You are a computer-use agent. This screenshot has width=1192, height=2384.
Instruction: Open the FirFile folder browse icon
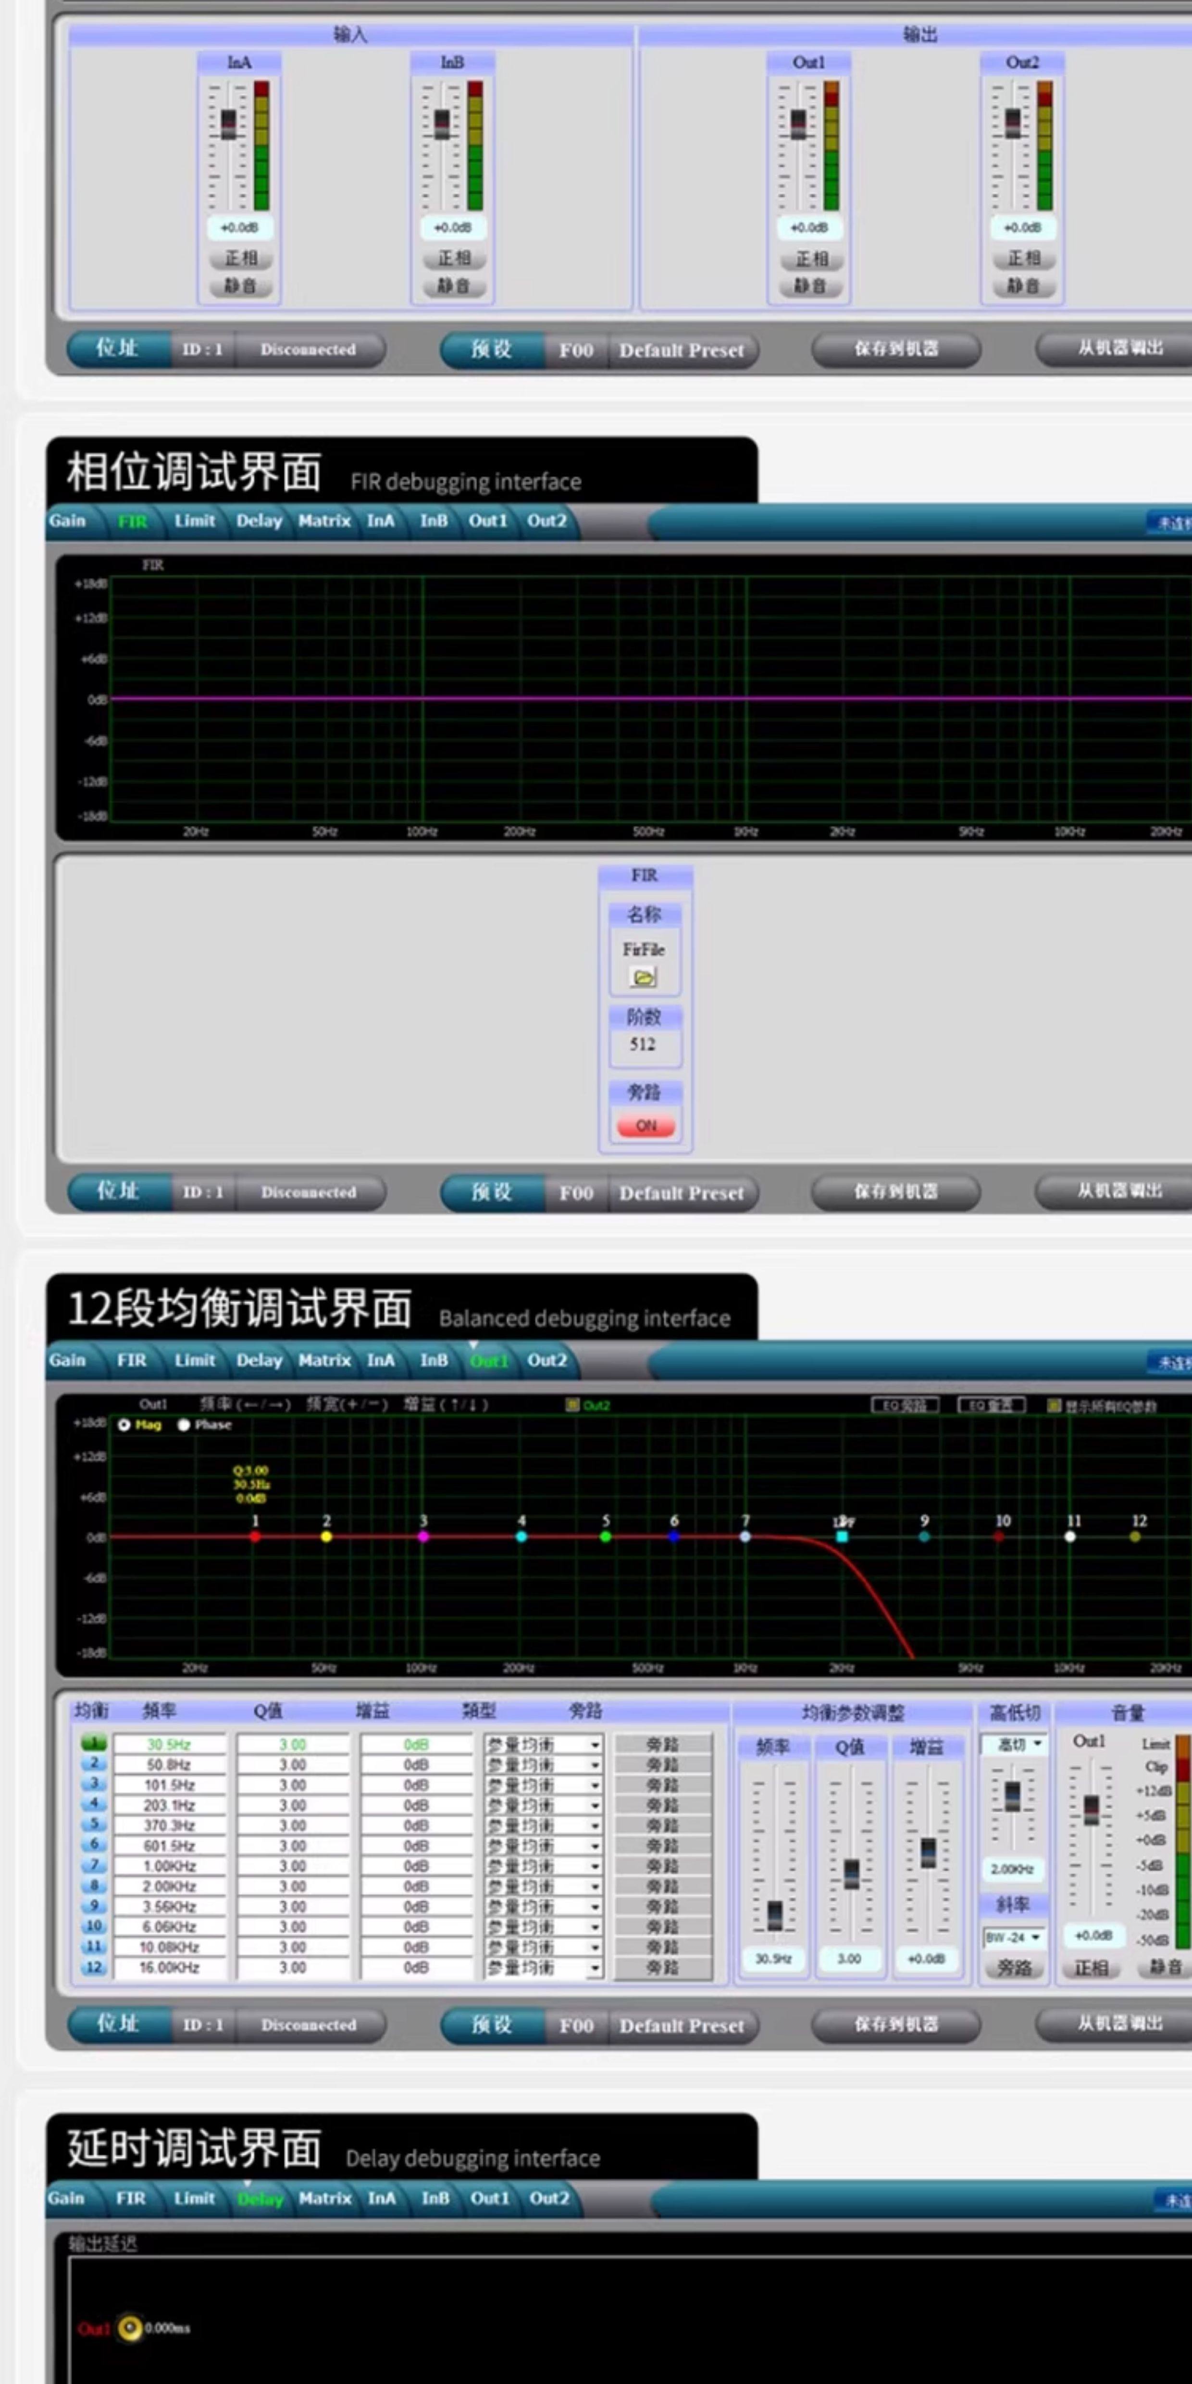[x=643, y=977]
